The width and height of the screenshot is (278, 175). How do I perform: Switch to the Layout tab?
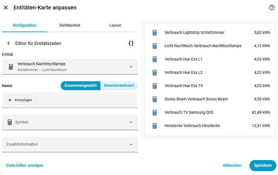(x=115, y=25)
